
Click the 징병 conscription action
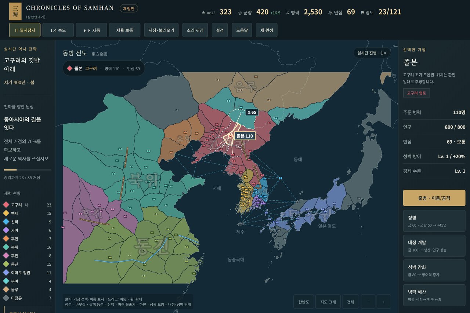434,221
